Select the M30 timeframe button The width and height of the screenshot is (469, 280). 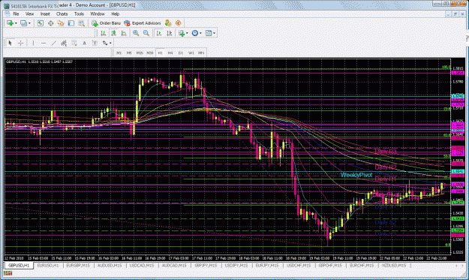point(150,53)
